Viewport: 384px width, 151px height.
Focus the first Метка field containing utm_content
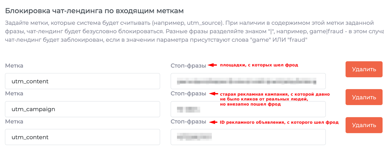82,81
